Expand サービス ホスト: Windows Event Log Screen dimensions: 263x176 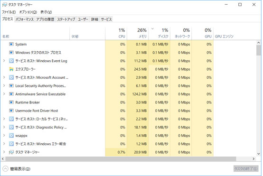(4, 61)
